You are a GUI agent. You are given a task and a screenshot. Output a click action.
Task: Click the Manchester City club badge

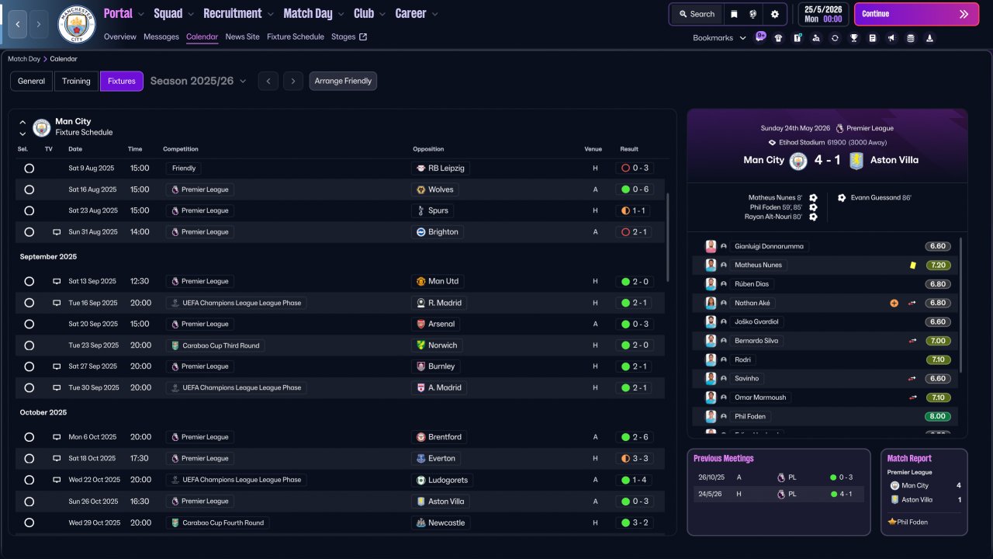click(77, 24)
